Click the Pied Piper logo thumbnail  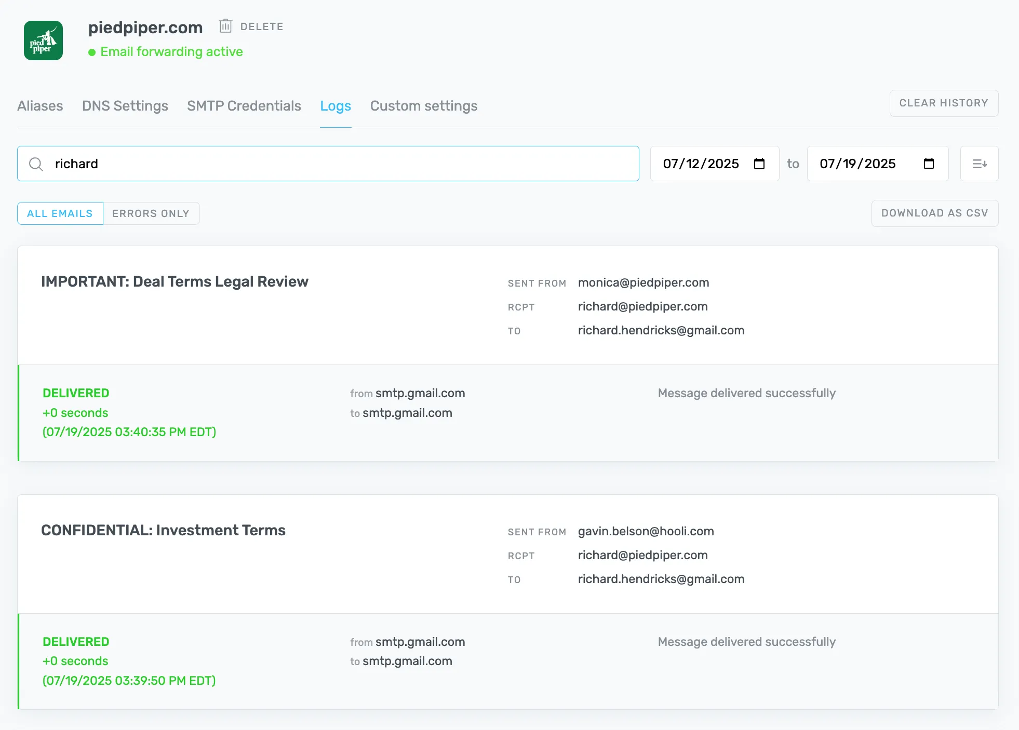tap(43, 40)
